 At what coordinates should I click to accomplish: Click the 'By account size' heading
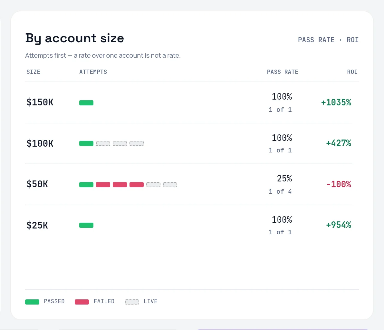coord(75,38)
